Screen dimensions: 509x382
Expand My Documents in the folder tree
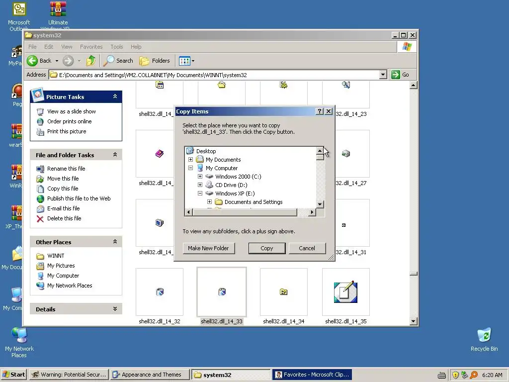(x=190, y=160)
